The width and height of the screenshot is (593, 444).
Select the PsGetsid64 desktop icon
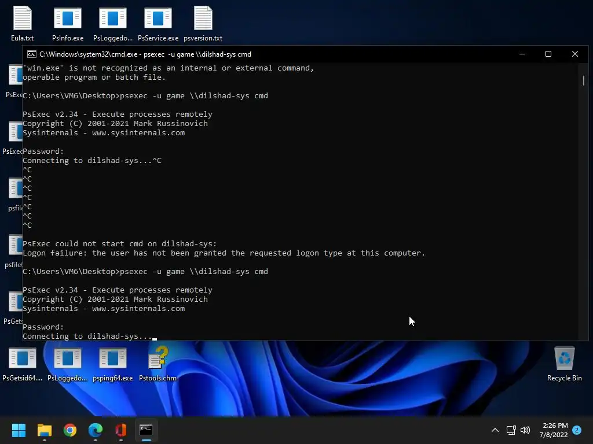tap(23, 364)
